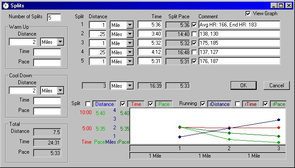This screenshot has height=168, width=295.
Task: Click the comment field 'Avg HR: 166, End HR: 183'
Action: [239, 25]
